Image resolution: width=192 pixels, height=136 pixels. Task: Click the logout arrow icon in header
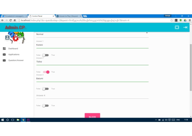(x=185, y=27)
